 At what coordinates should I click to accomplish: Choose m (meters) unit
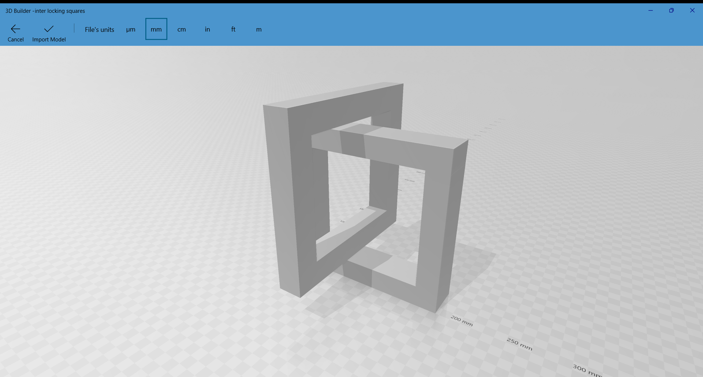(259, 29)
